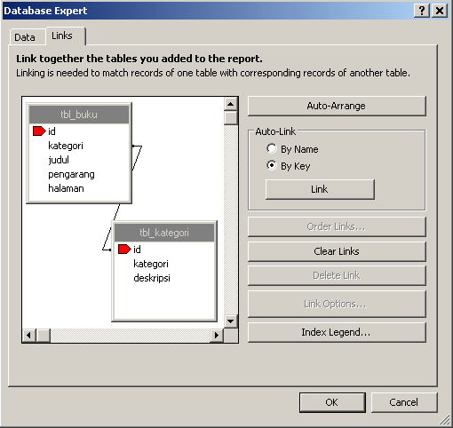Click the scroll up arrow of table diagram
The width and height of the screenshot is (453, 428).
(x=231, y=104)
